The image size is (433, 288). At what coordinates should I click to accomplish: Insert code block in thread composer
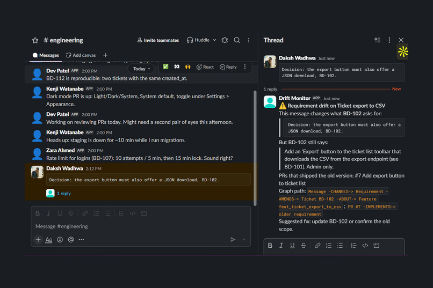[x=377, y=246]
